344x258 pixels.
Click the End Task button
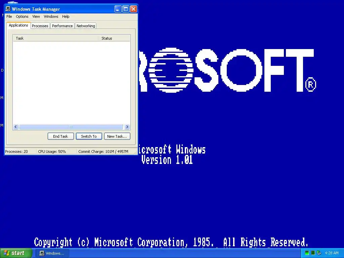click(60, 136)
